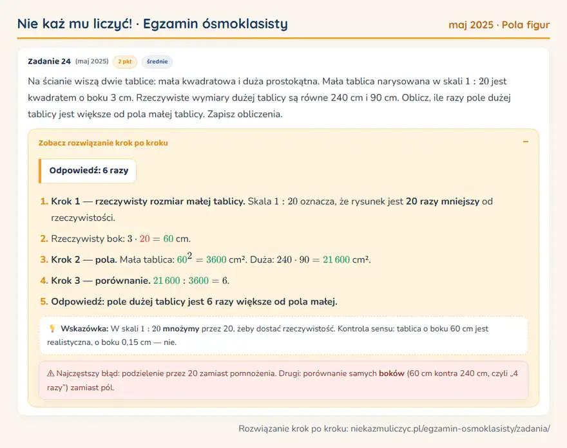The image size is (567, 448).
Task: Click the 'Wskazówka:' hint text
Action: (84, 328)
